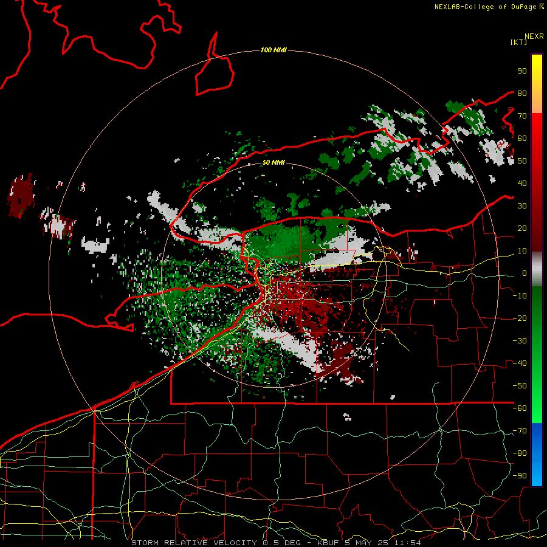Viewport: 547px width, 547px height.
Task: Click the positive 20 scale value
Action: (x=522, y=228)
